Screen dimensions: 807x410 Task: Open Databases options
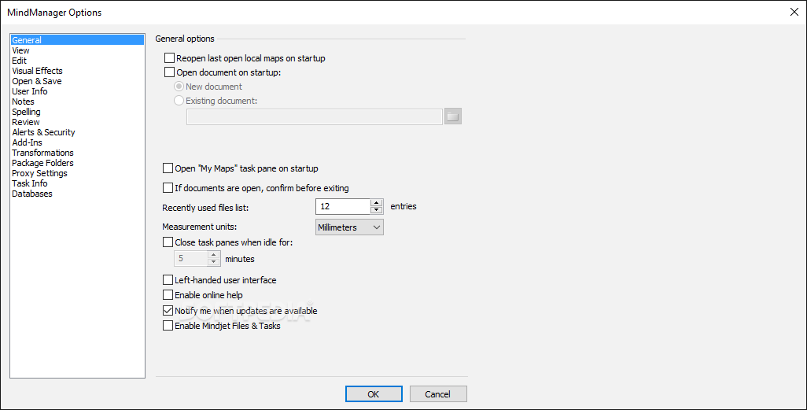coord(78,194)
